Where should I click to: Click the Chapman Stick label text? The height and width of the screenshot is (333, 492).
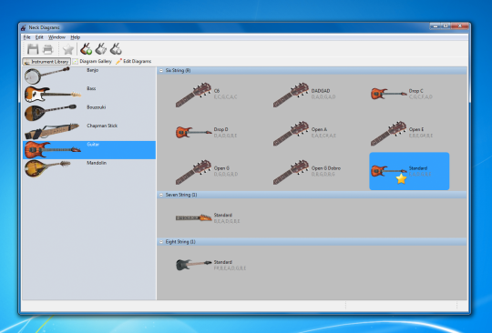102,126
